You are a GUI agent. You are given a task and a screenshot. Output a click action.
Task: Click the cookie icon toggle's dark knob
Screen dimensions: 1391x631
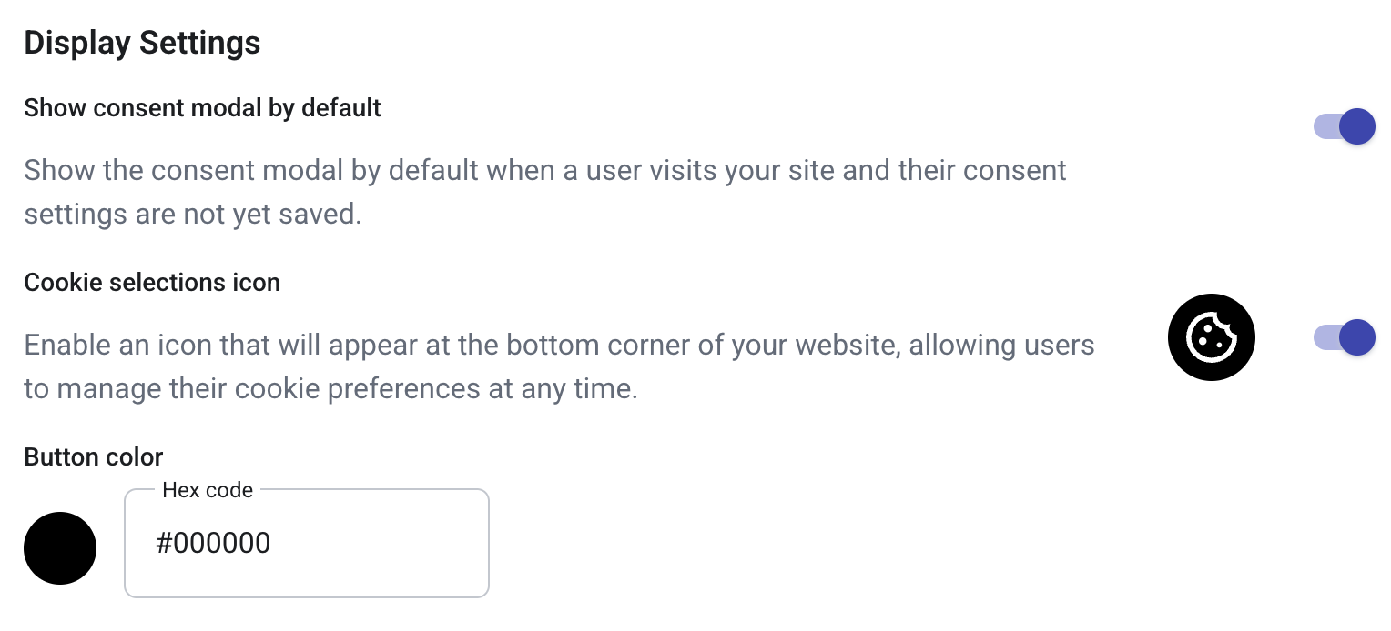click(1357, 337)
